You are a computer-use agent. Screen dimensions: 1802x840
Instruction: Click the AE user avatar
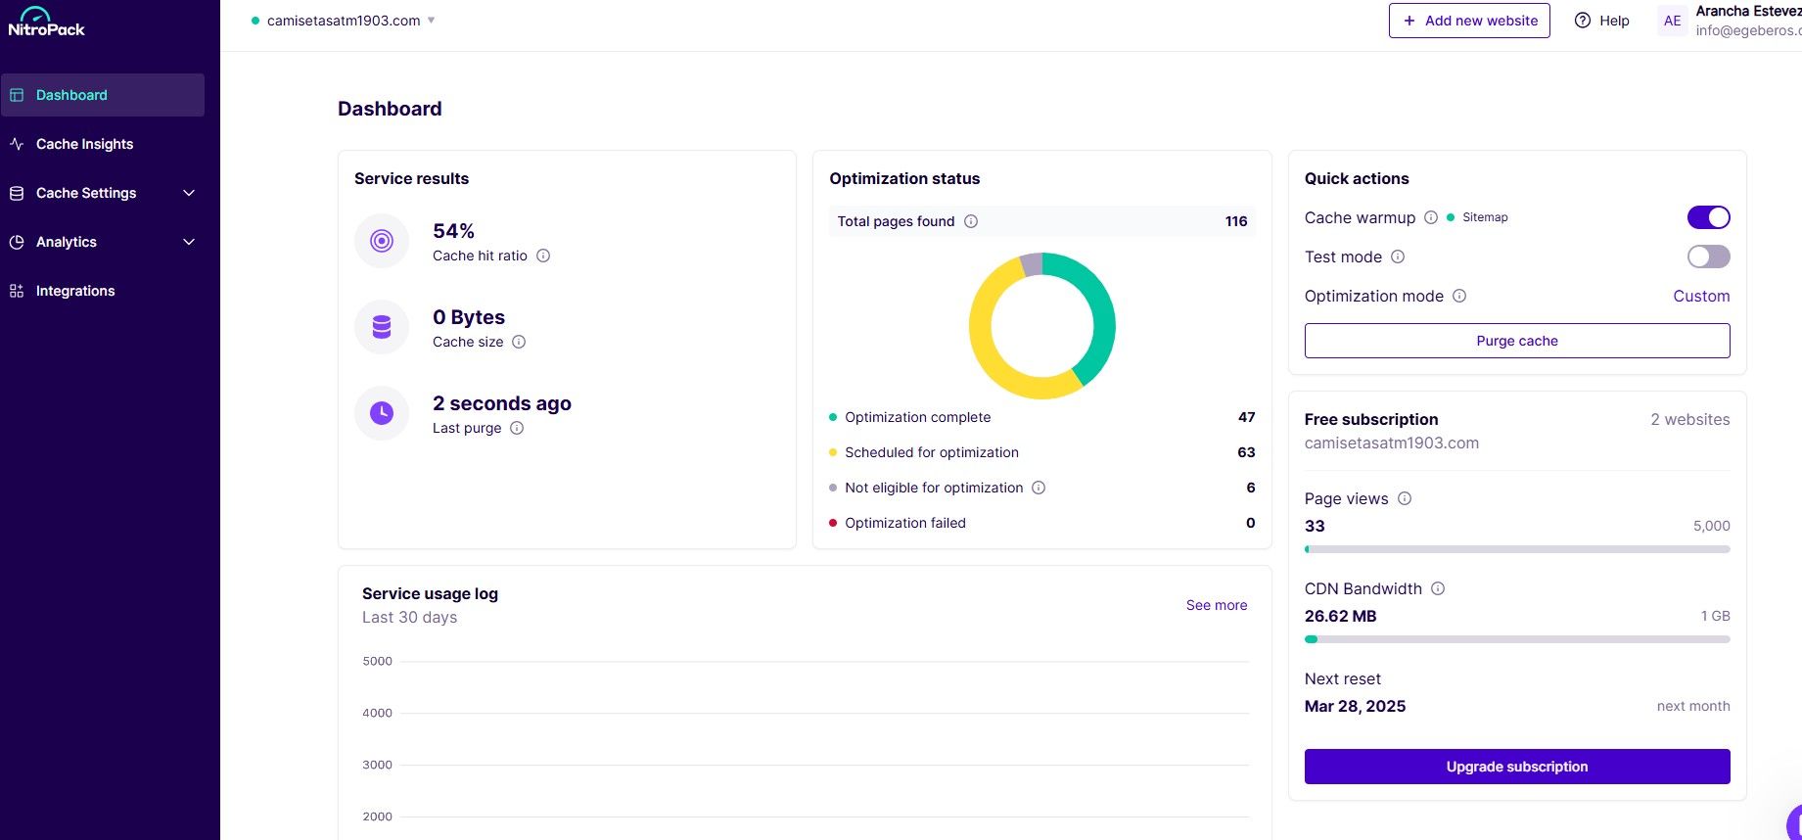(x=1673, y=21)
